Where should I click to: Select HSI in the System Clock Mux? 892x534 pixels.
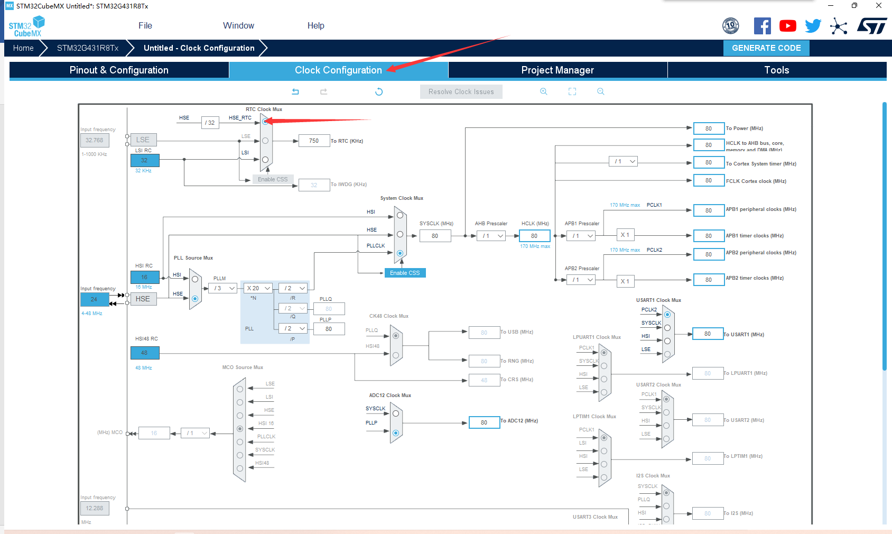(400, 215)
